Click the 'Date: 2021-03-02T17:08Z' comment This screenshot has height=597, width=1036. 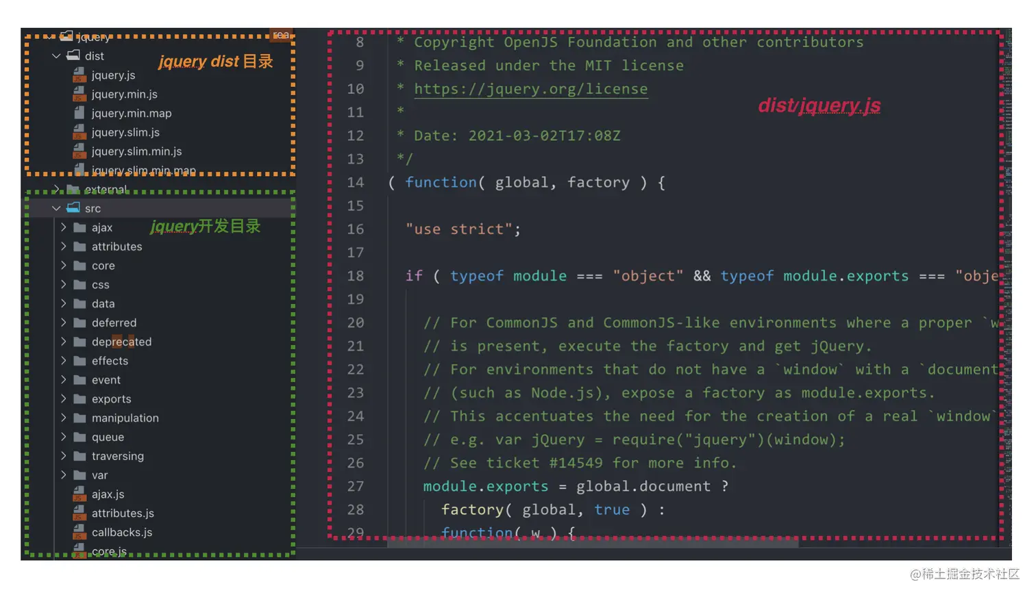[517, 136]
